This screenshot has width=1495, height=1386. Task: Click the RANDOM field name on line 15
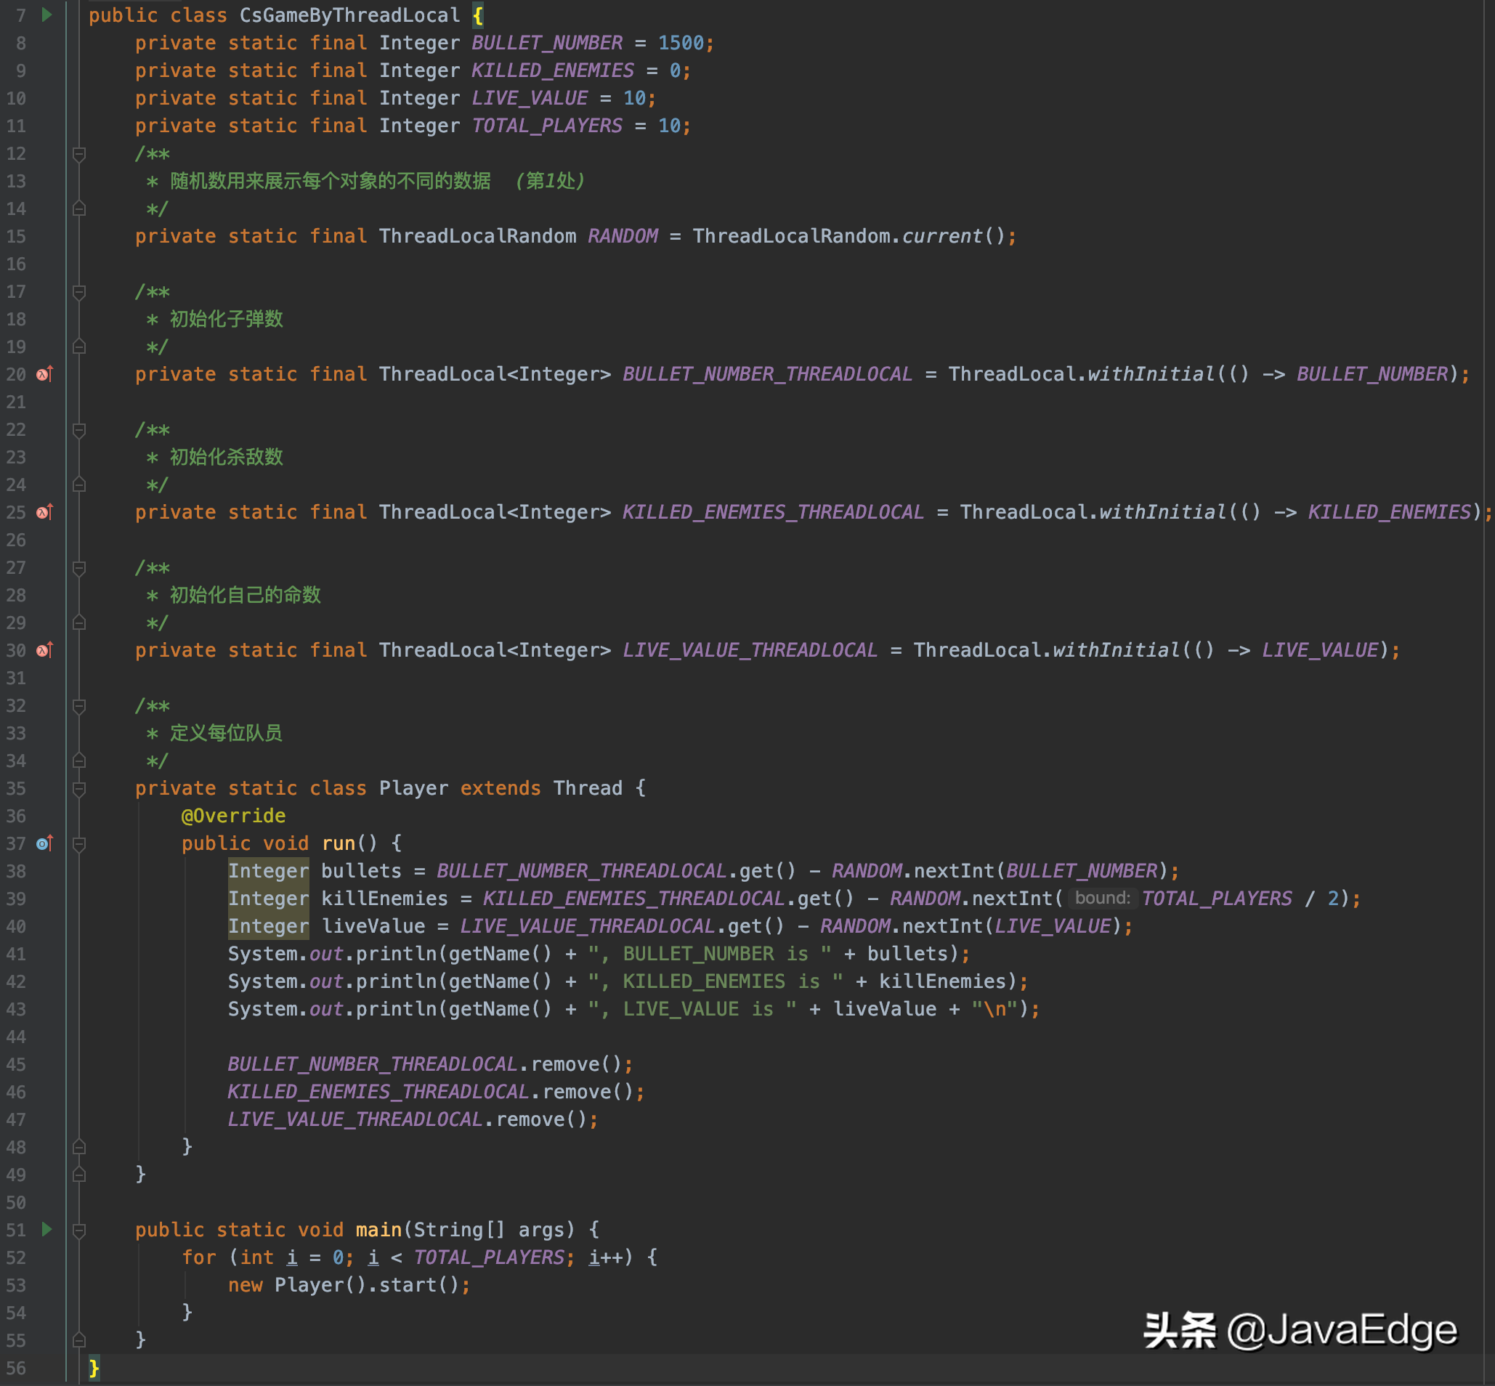(623, 236)
